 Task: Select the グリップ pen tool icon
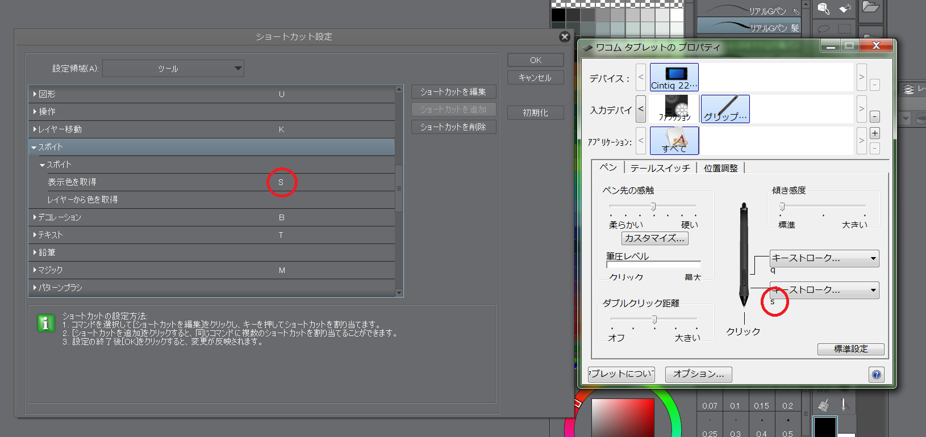[x=725, y=108]
